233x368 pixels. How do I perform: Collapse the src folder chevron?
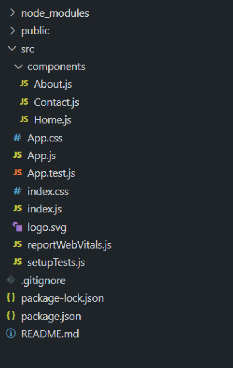click(x=12, y=49)
